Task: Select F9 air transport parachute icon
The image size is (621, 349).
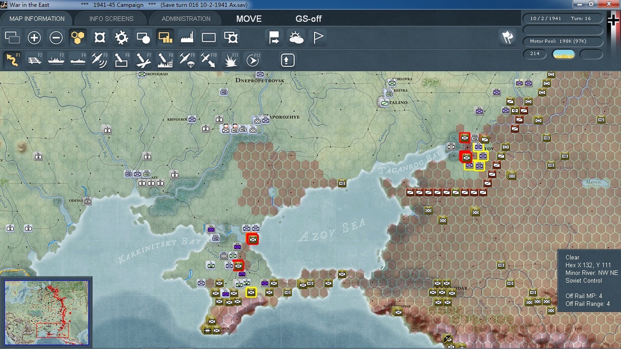Action: click(x=187, y=60)
